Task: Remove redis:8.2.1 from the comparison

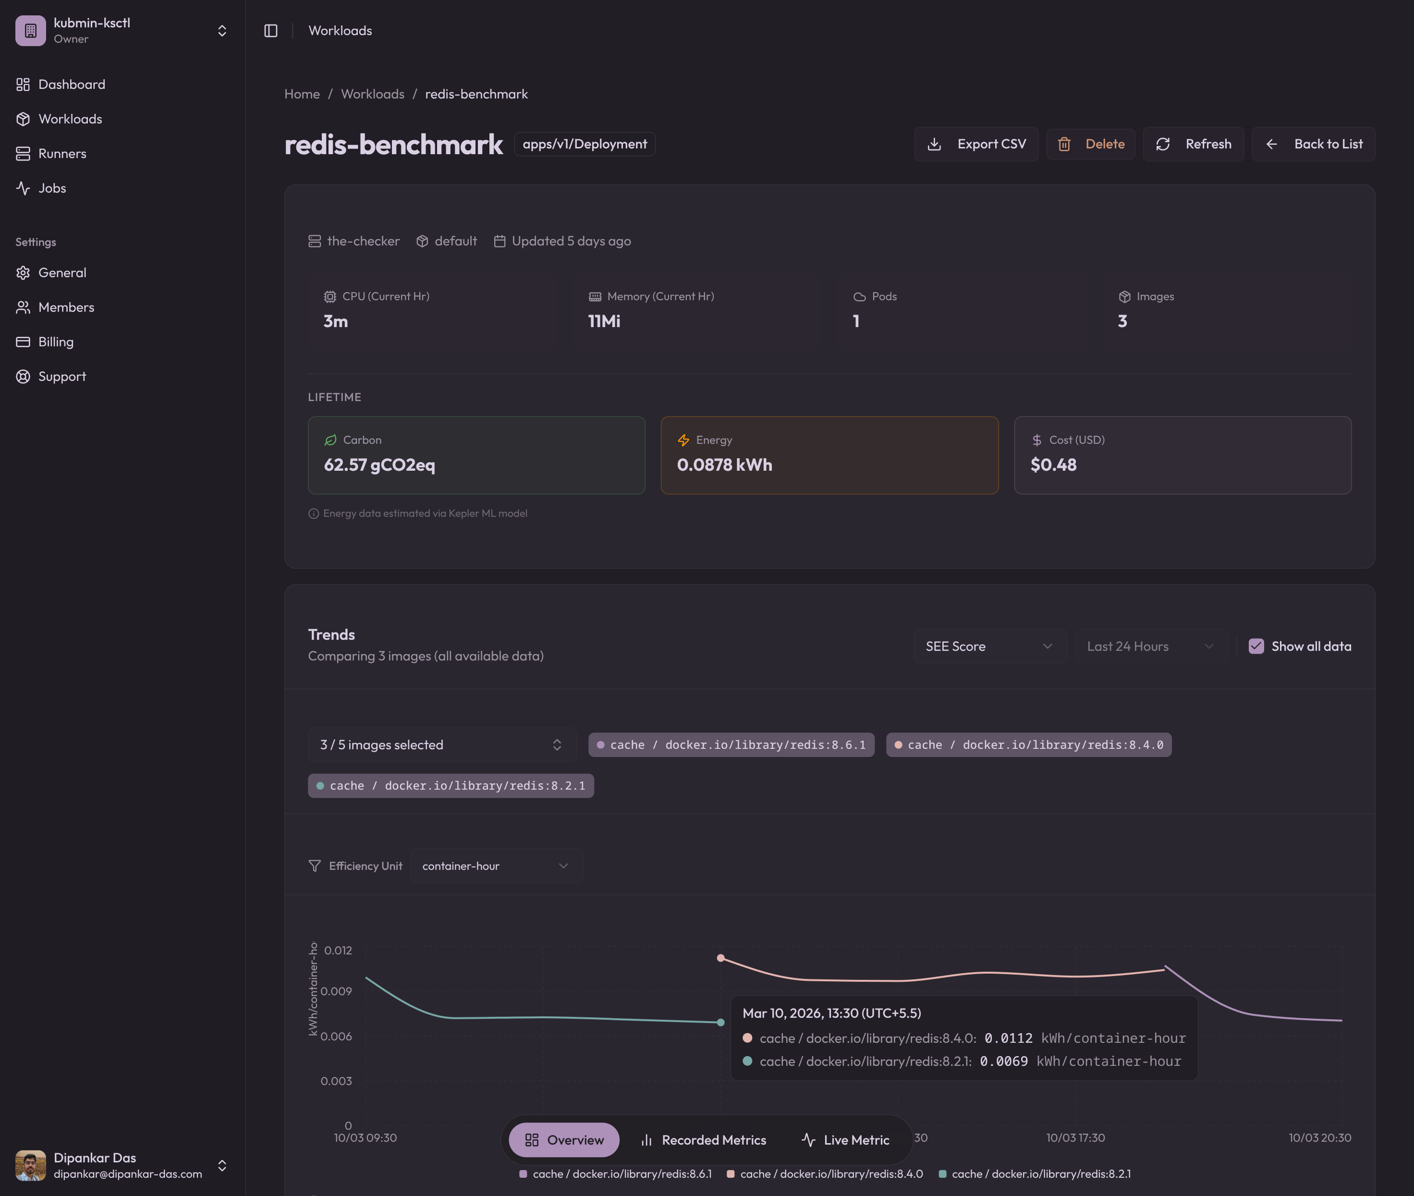Action: (x=450, y=785)
